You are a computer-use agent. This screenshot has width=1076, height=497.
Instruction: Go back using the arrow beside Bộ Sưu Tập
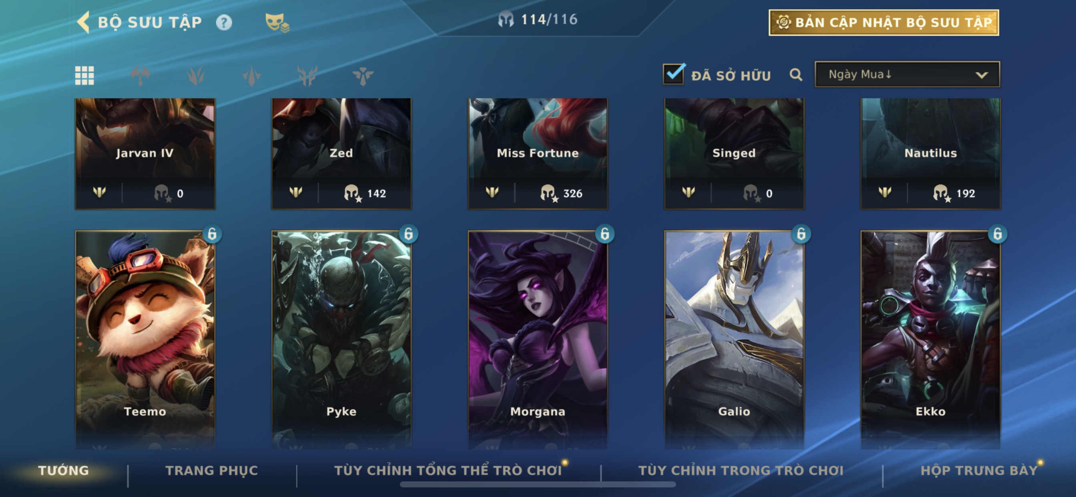point(84,22)
